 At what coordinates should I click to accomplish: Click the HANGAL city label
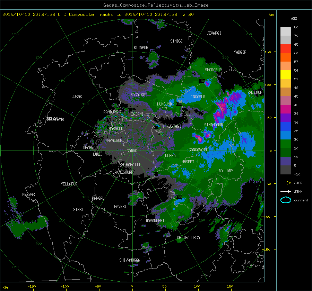[x=98, y=198]
